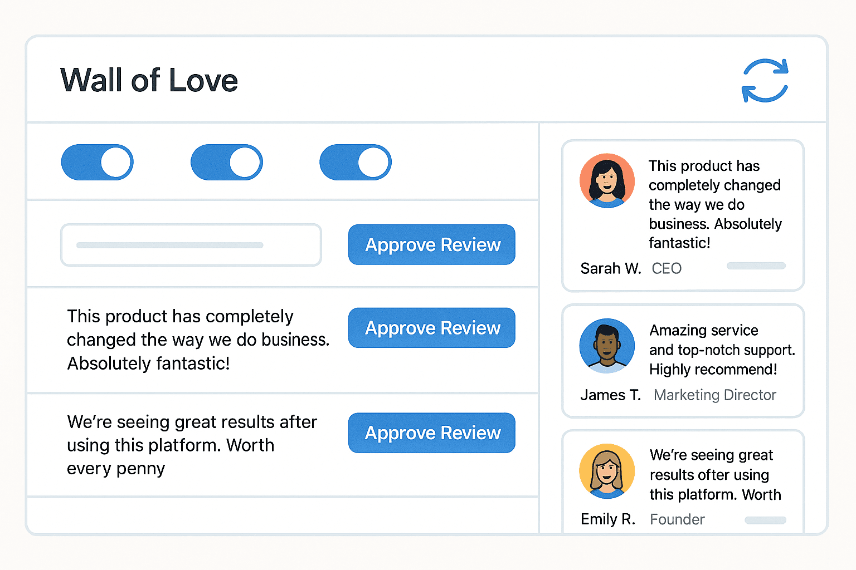856x570 pixels.
Task: Click Sarah W.'s avatar picture
Action: click(607, 180)
